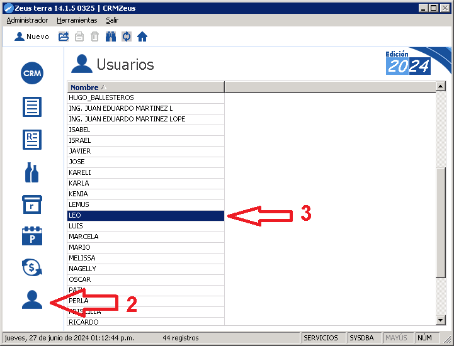The image size is (454, 346).
Task: Click the 44 registros status text
Action: (x=181, y=338)
